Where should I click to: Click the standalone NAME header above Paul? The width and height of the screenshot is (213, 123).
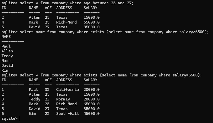click(6, 37)
